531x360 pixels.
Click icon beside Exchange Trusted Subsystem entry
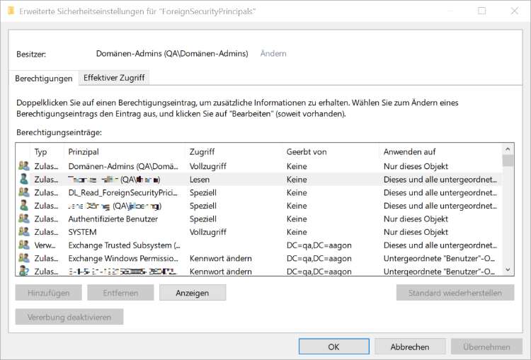pyautogui.click(x=24, y=245)
